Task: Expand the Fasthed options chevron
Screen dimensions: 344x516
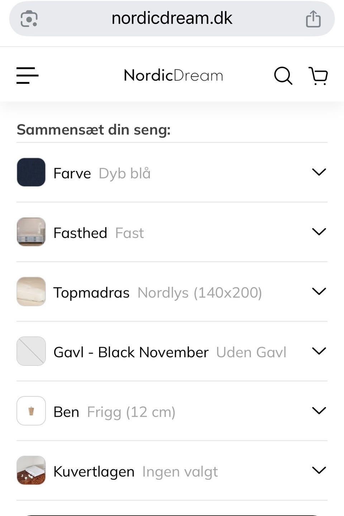Action: click(319, 232)
